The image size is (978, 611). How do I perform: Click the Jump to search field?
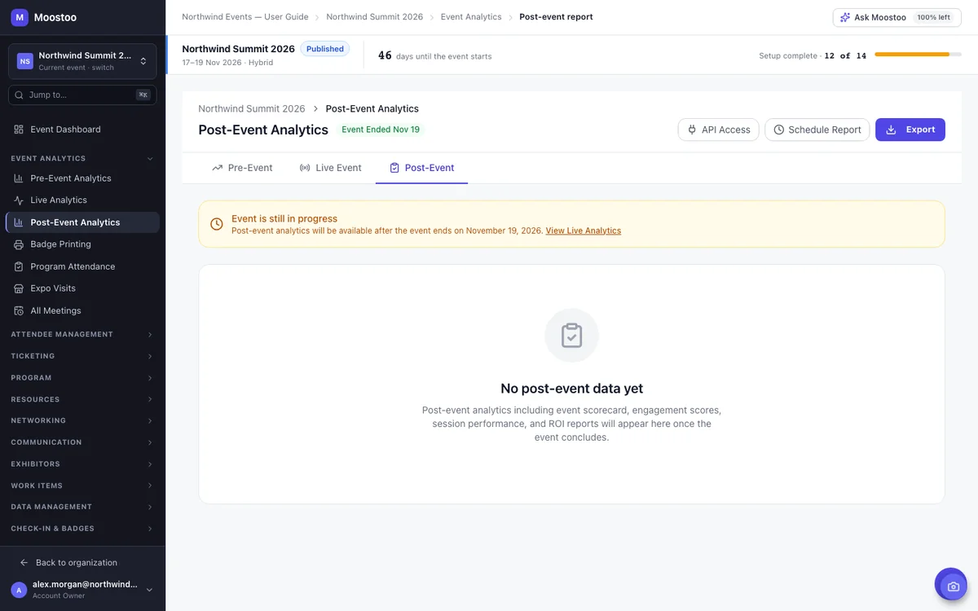(82, 95)
